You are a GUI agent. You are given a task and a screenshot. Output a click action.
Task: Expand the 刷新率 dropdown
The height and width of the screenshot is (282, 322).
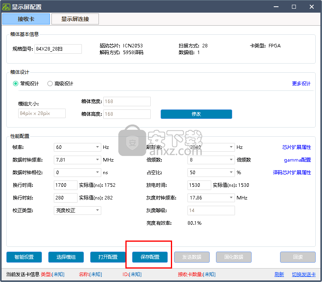coord(211,147)
